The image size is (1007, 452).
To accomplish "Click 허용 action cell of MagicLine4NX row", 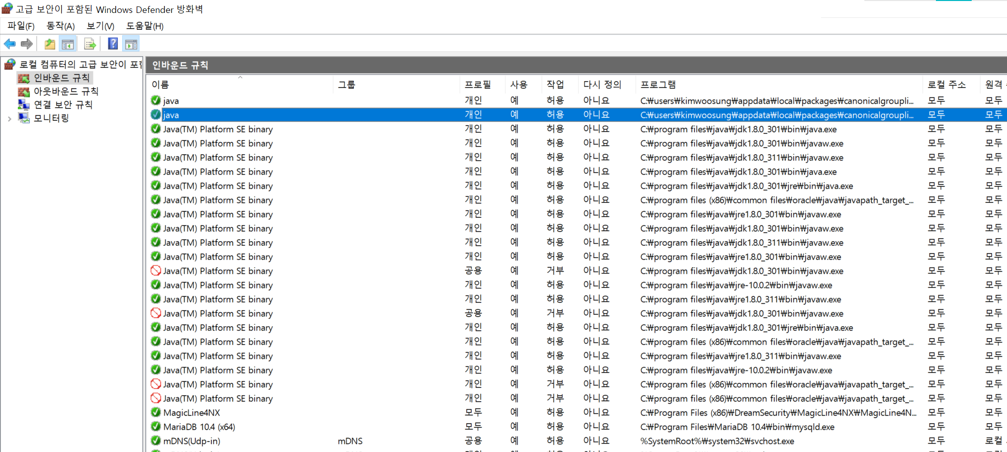I will pyautogui.click(x=555, y=413).
